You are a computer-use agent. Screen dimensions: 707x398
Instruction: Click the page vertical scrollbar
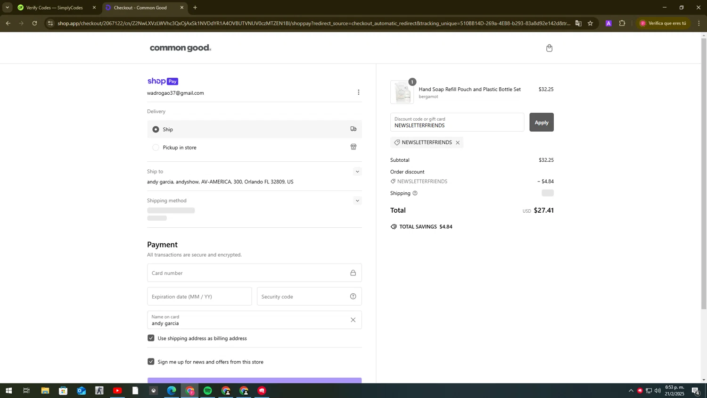[x=704, y=174]
